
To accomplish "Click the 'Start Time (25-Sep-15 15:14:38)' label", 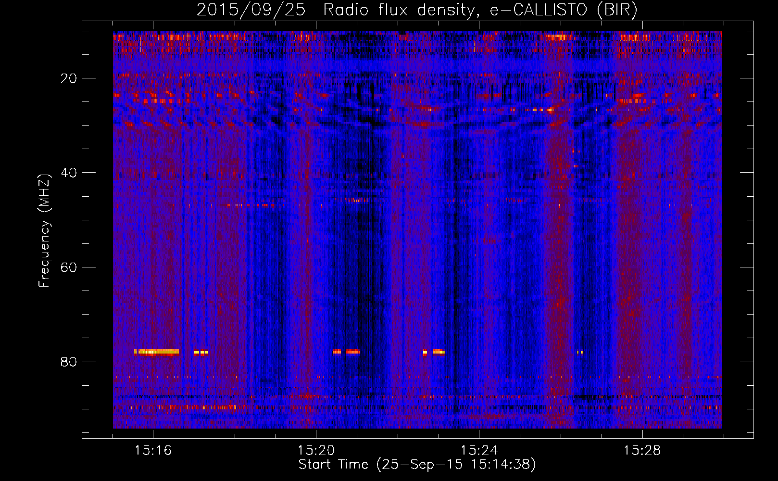I will 417,465.
